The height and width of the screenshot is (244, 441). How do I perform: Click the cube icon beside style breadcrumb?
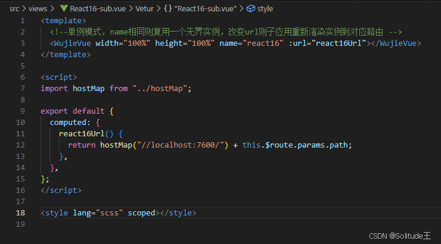(250, 9)
